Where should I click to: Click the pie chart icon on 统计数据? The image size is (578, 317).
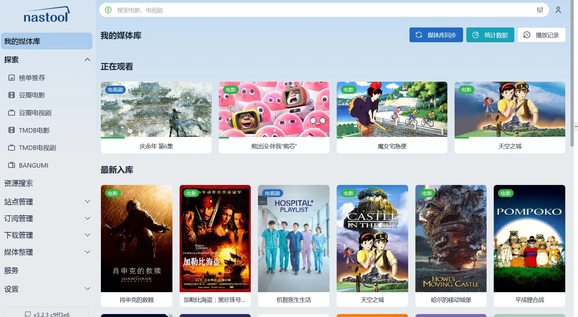click(x=475, y=35)
